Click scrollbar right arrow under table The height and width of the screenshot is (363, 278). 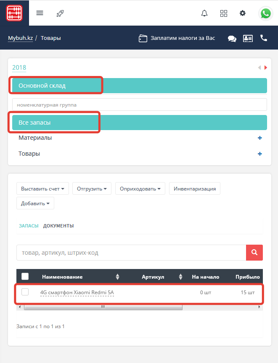(x=259, y=307)
